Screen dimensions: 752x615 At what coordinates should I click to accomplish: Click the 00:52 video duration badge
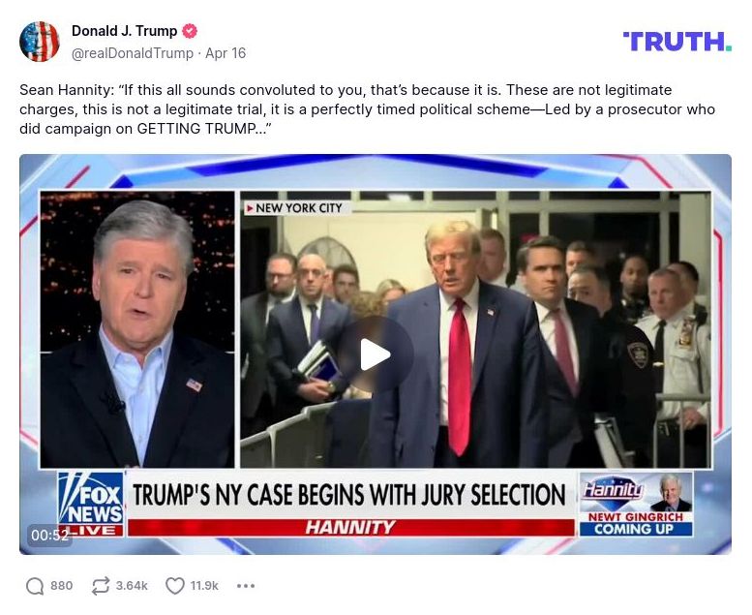coord(50,535)
